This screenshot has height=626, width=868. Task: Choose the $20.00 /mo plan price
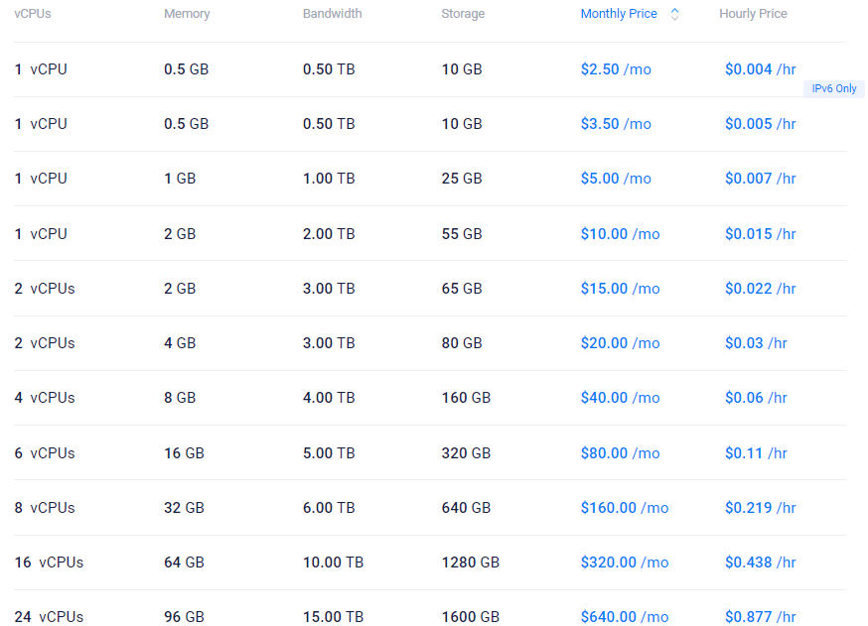tap(620, 343)
